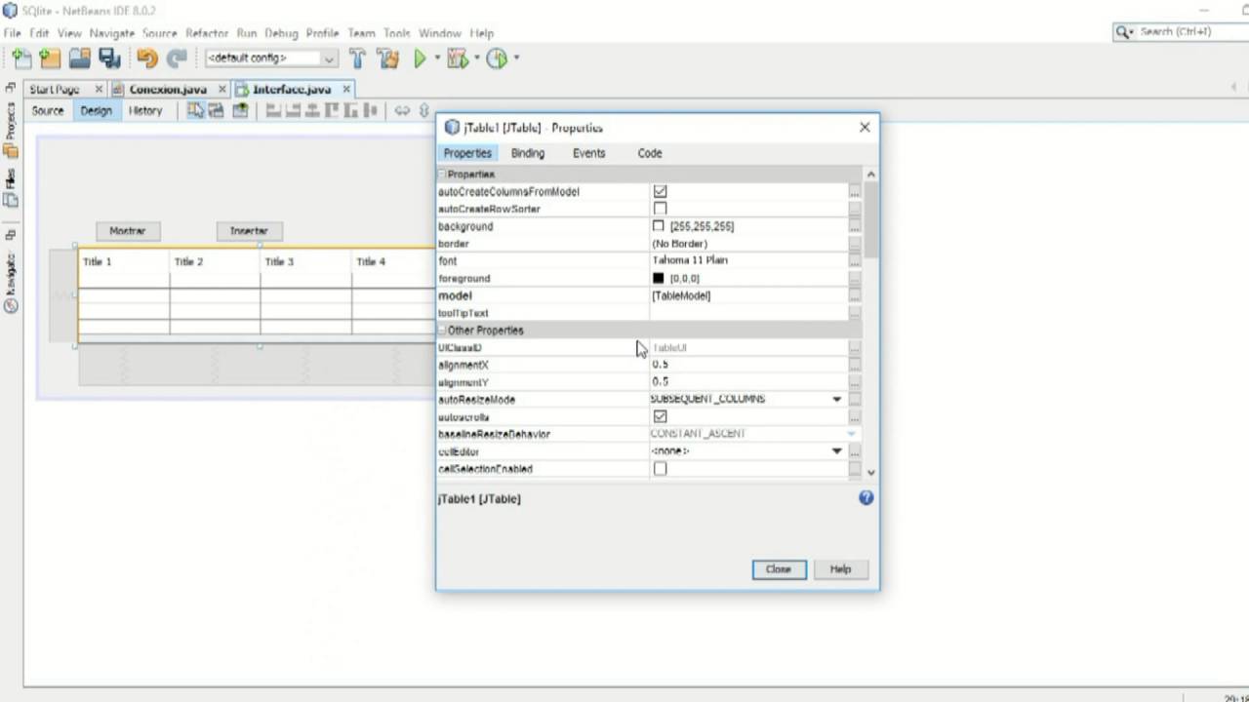Click the Insertar button in form designer
The height and width of the screenshot is (702, 1249).
pos(249,231)
